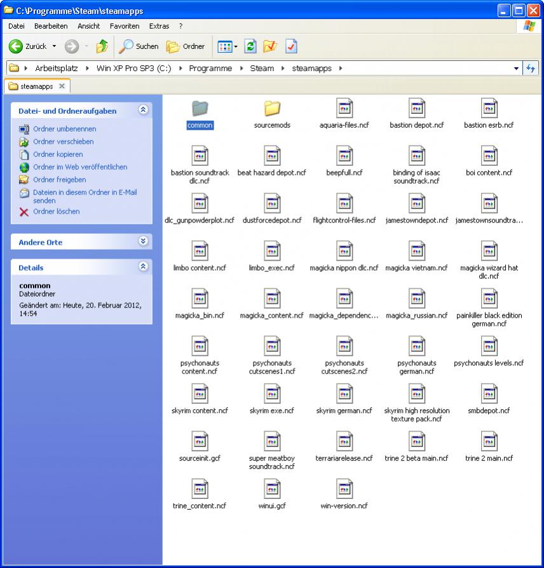
Task: Click Ordner freigeben link
Action: pyautogui.click(x=60, y=180)
